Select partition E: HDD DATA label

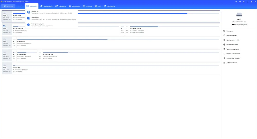[x=17, y=16]
